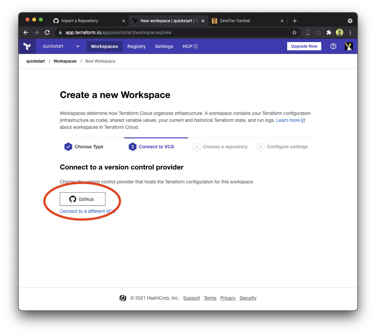Open the Registry nav item
This screenshot has height=335, width=376.
pyautogui.click(x=137, y=46)
